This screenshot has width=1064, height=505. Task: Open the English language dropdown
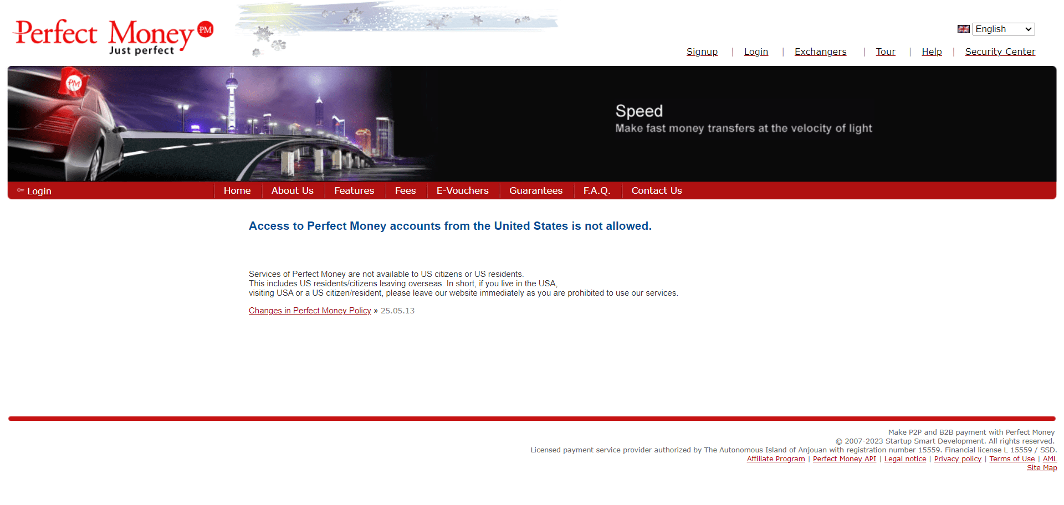click(1004, 29)
